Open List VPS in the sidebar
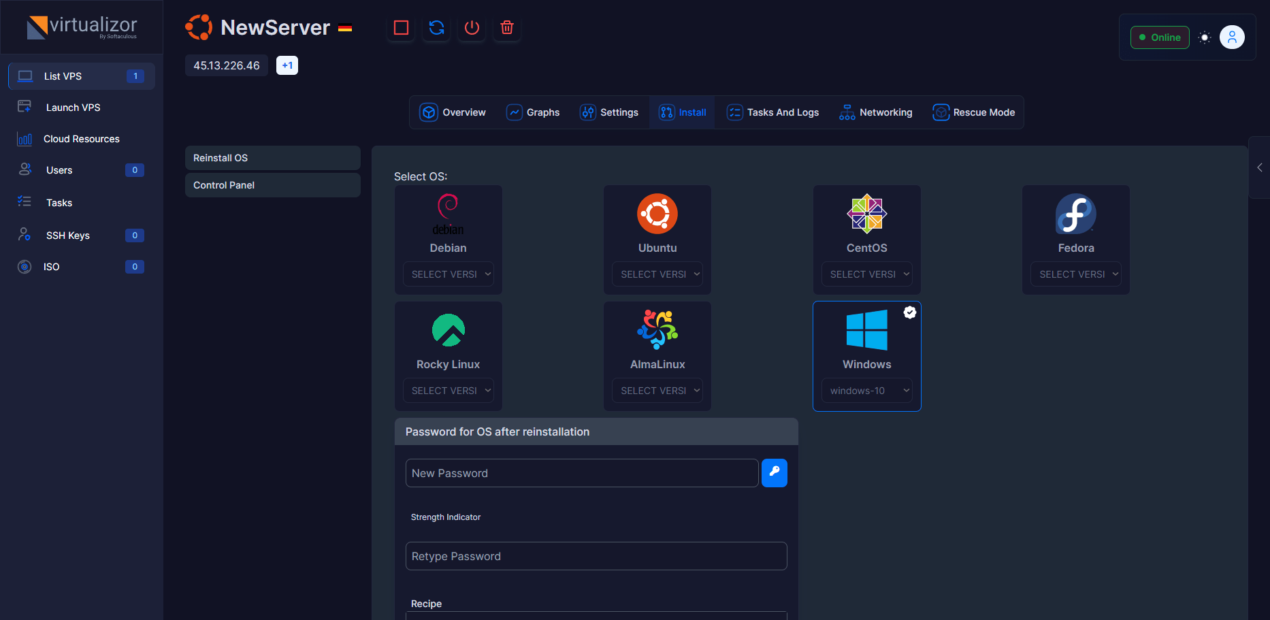This screenshot has height=620, width=1270. [82, 76]
